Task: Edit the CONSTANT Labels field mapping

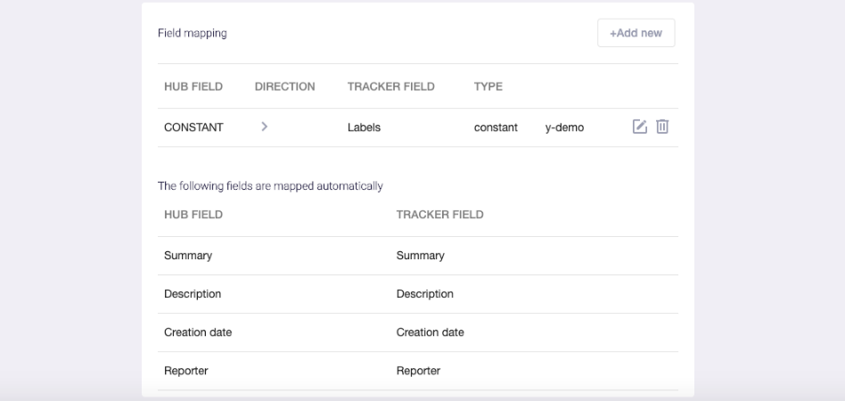Action: 639,127
